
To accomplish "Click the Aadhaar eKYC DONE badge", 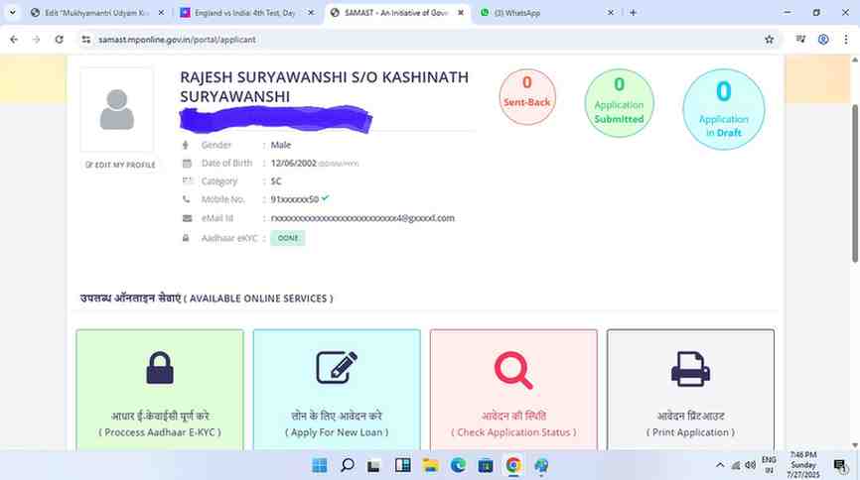I will [288, 238].
